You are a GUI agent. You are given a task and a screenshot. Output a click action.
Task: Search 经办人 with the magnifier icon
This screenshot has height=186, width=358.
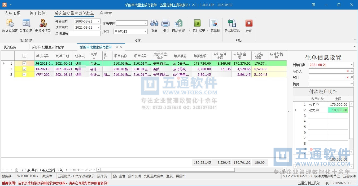(x=352, y=71)
